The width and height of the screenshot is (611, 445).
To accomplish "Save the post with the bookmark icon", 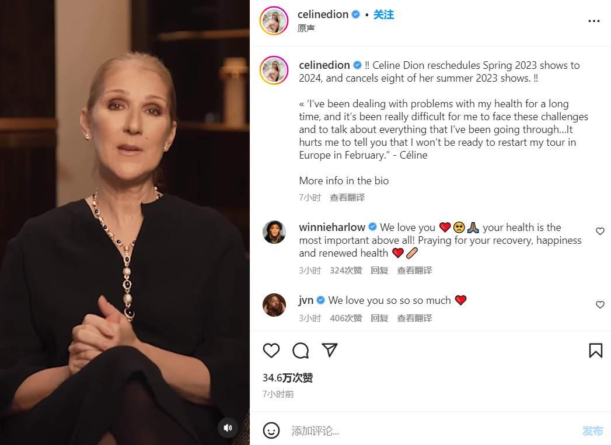I will point(595,350).
